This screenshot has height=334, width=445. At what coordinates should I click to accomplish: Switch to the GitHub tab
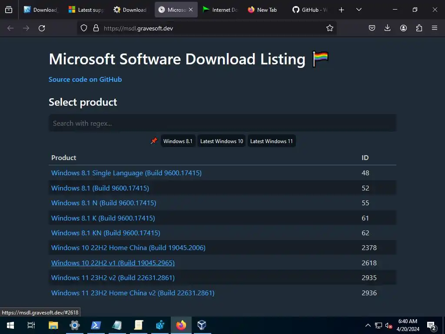tap(310, 10)
